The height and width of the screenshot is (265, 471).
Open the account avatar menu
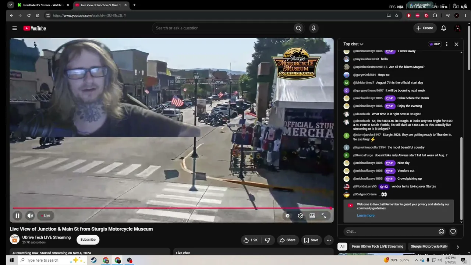click(458, 28)
